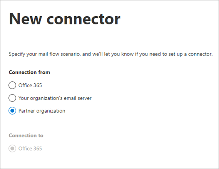Click the New connector page title

[65, 19]
